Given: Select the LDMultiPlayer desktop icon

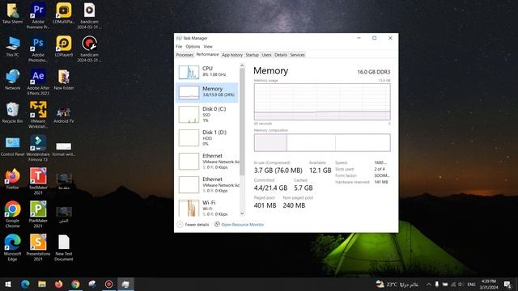Looking at the screenshot, I should tap(63, 13).
